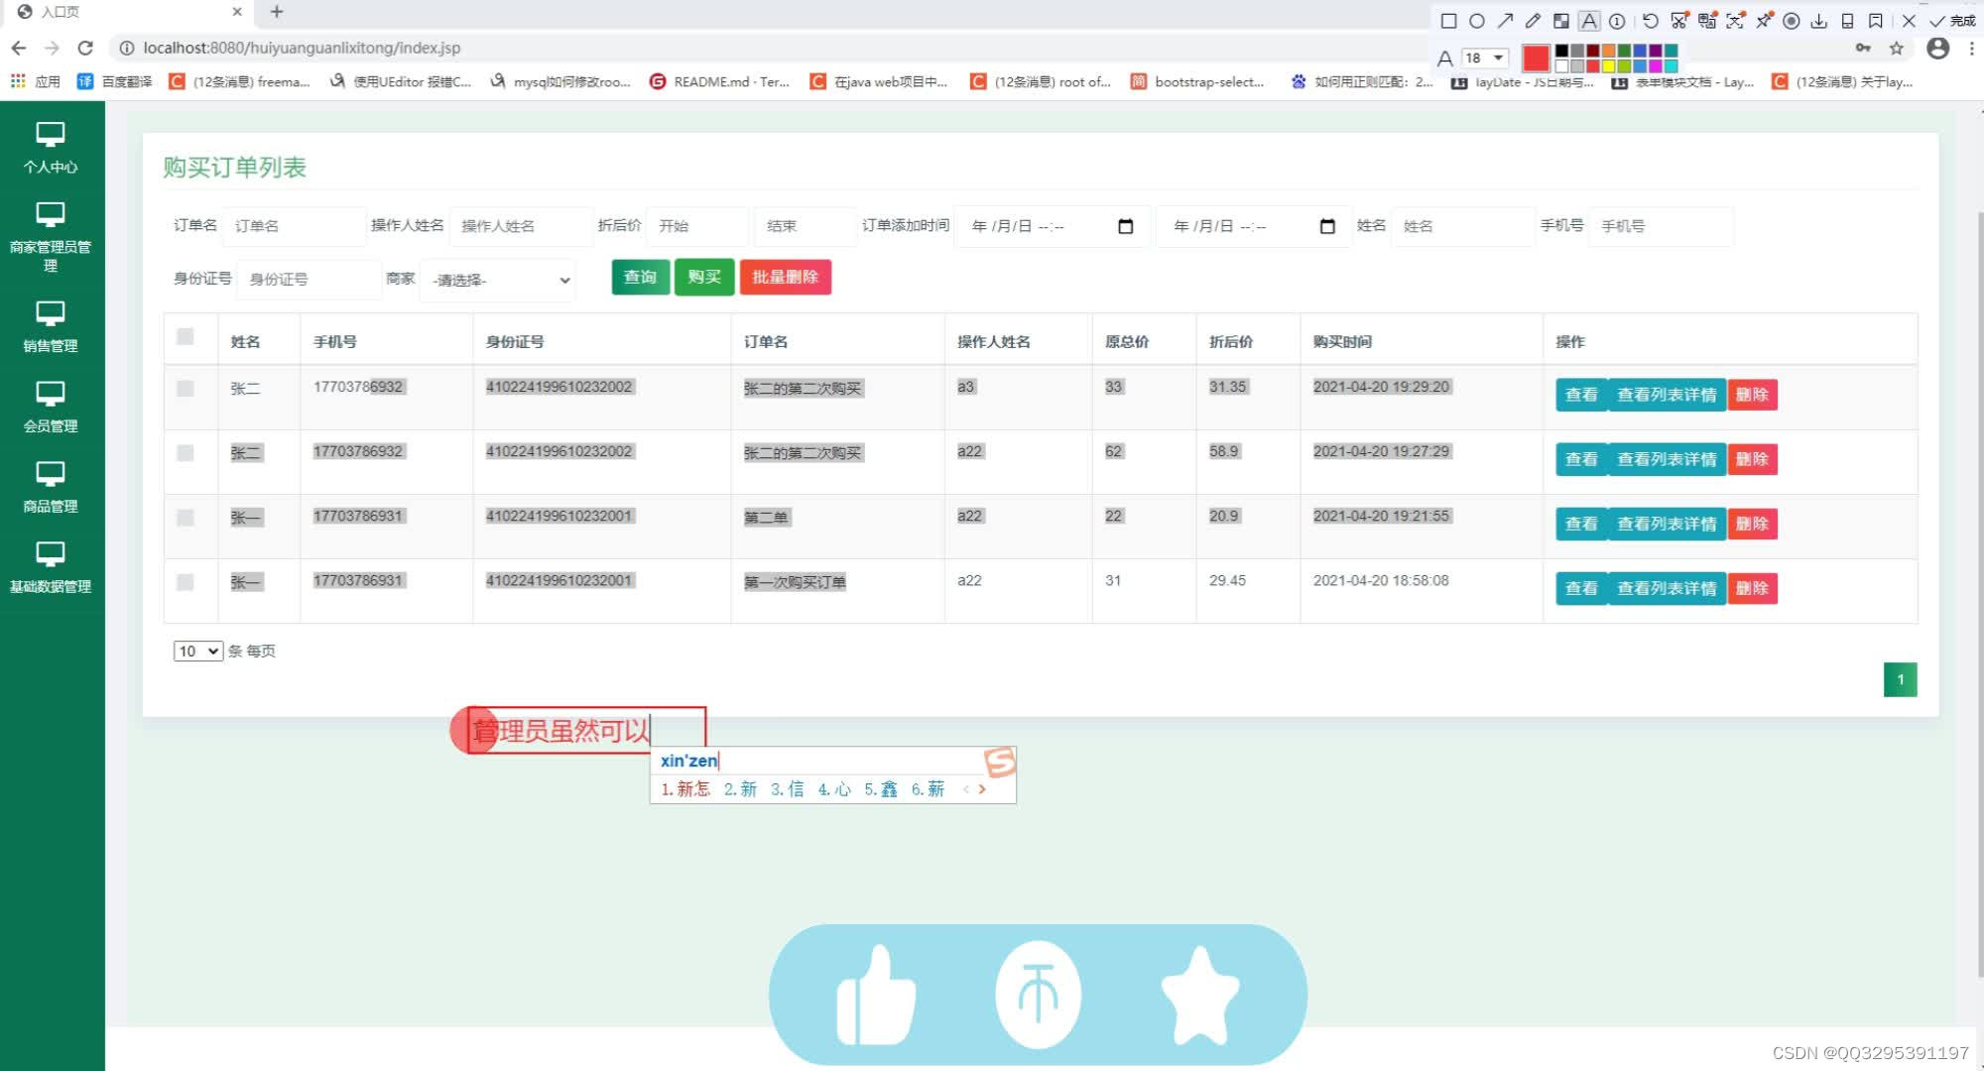Select the rectangle drawing tool
Image resolution: width=1984 pixels, height=1071 pixels.
click(x=1448, y=21)
